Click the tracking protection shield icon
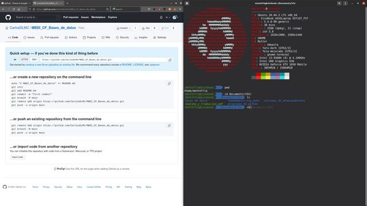367x206 pixels. point(30,9)
